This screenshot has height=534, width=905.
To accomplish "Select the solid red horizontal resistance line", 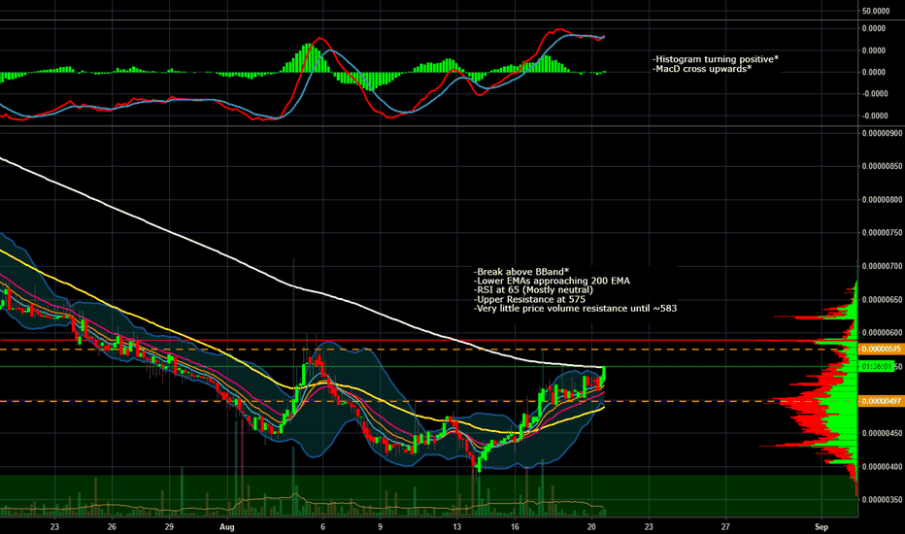I will pos(429,341).
